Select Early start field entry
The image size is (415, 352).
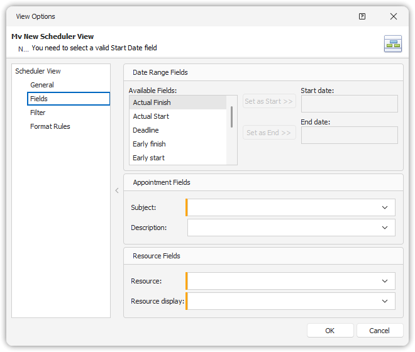[x=148, y=158]
